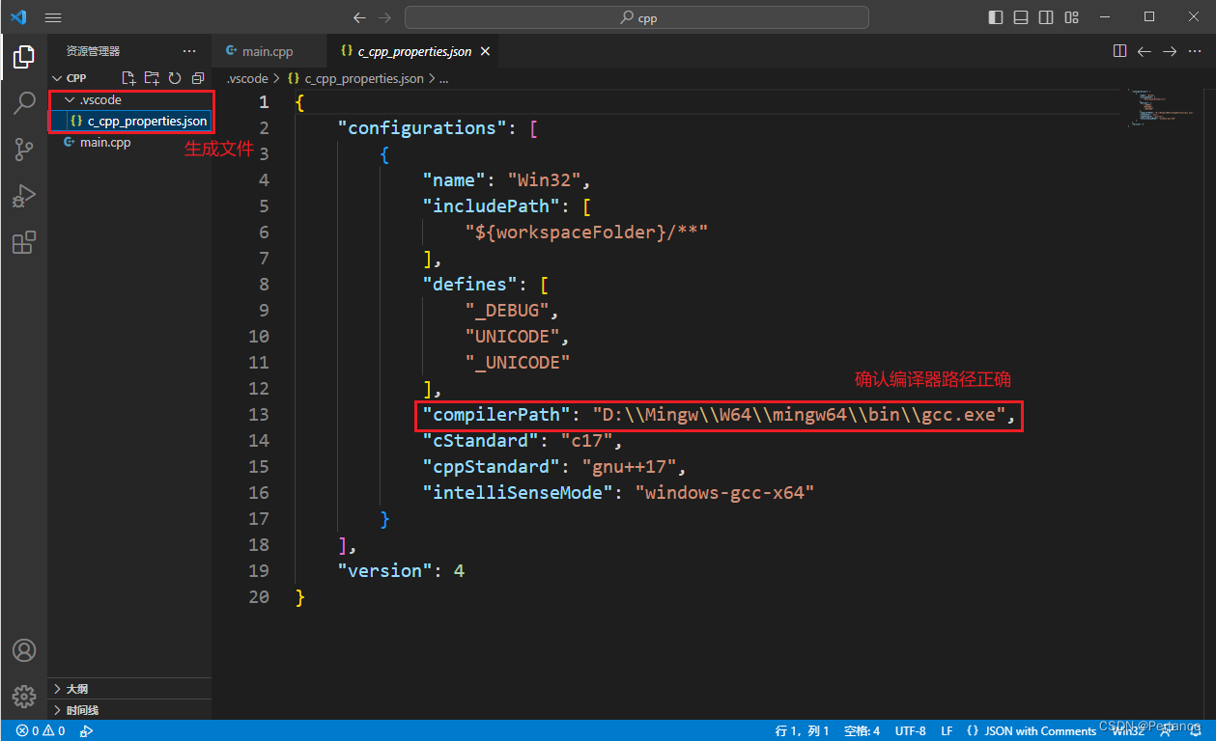Click the "gnu++17" cppStandard value
The image size is (1216, 741).
pos(634,466)
